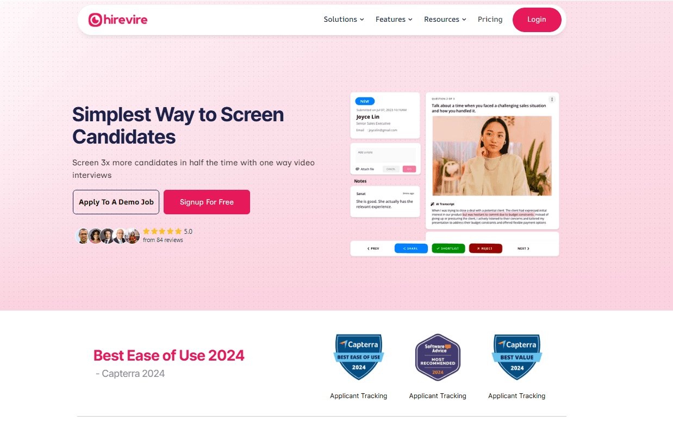Click the Software Advice Most Recommended badge
This screenshot has width=673, height=440.
(438, 357)
